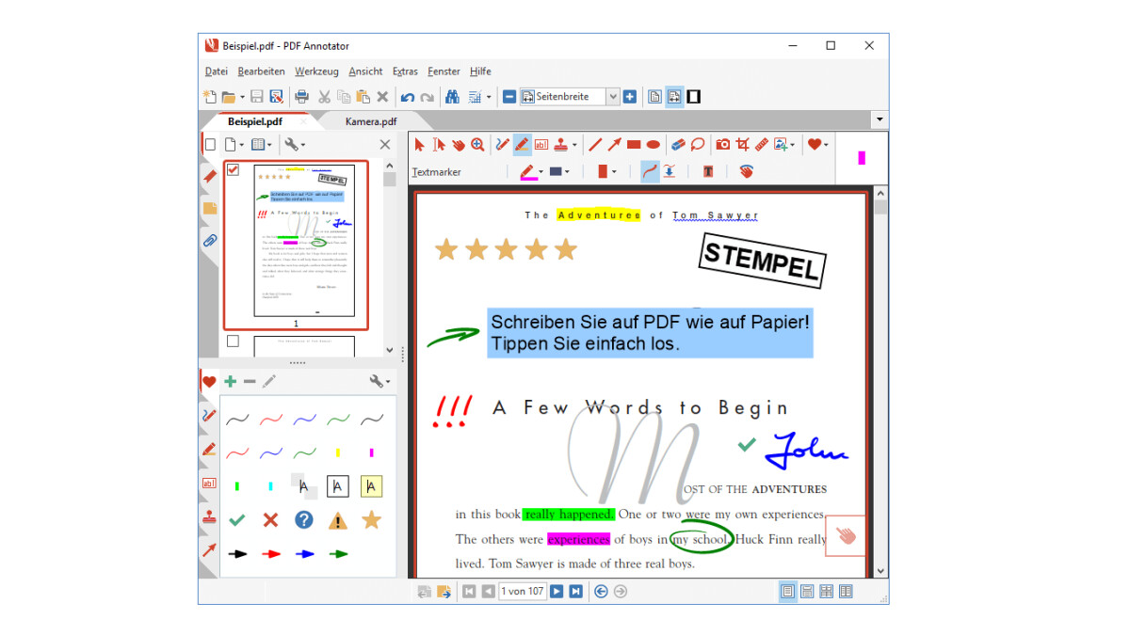Pick the warning triangle stamp
1130x635 pixels.
pyautogui.click(x=338, y=520)
